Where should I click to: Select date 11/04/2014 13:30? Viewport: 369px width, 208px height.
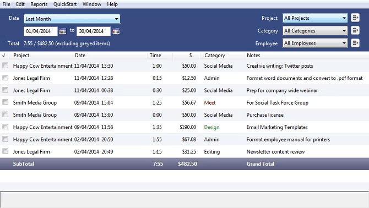[x=94, y=66]
